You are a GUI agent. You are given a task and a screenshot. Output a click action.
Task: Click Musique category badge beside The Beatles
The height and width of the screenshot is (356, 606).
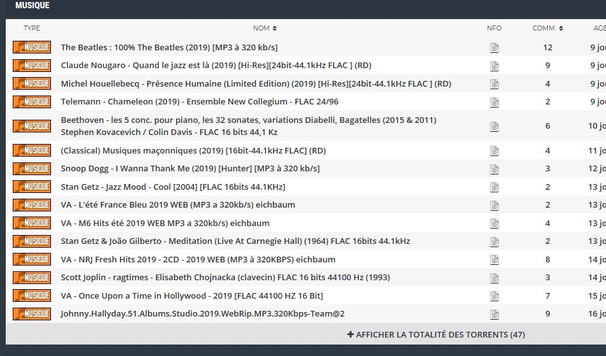click(x=32, y=48)
